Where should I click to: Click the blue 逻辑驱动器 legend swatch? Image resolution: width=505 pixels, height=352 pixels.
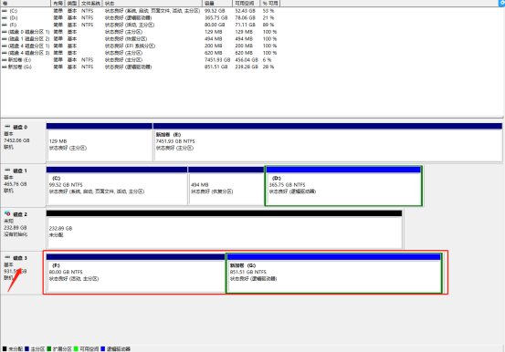pos(103,348)
